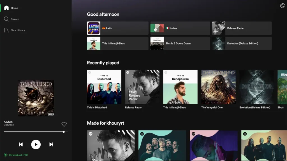The image size is (287, 161).
Task: Open Evolution (Deluxe Edition) shortcut tile
Action: pos(242,43)
